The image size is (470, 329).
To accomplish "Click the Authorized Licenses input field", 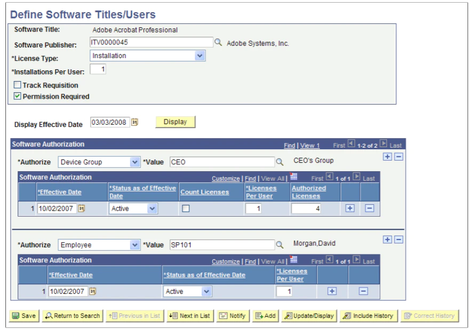I will click(x=306, y=208).
